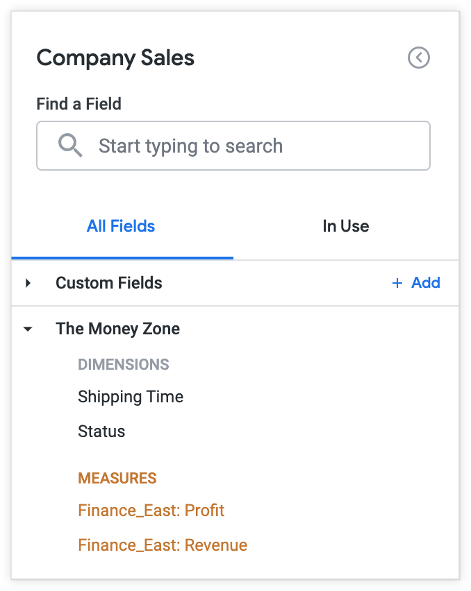Click the magnifying glass search icon
Viewport: 471px width, 591px height.
(70, 146)
